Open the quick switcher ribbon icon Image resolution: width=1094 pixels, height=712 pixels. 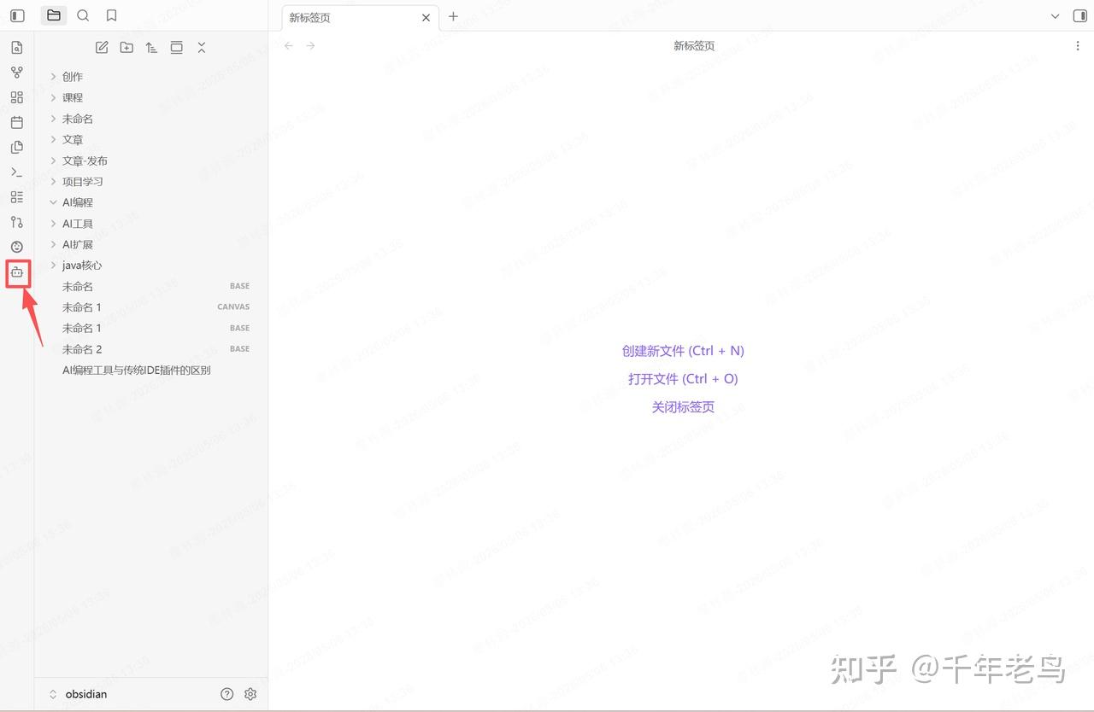click(17, 48)
